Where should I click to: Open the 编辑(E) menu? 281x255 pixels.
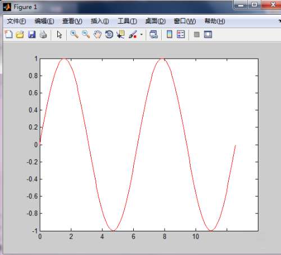pyautogui.click(x=44, y=21)
